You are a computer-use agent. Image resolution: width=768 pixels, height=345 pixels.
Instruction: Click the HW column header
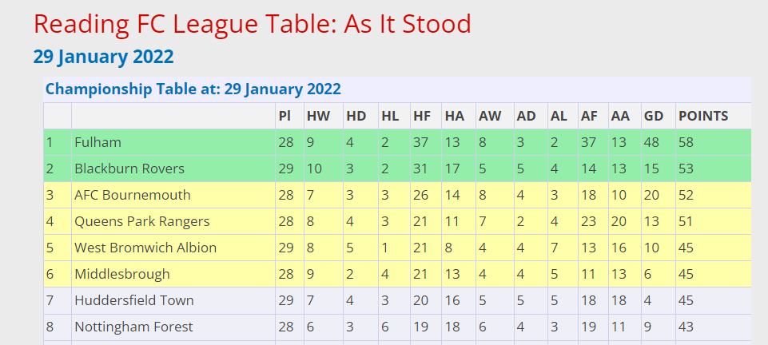pos(318,116)
